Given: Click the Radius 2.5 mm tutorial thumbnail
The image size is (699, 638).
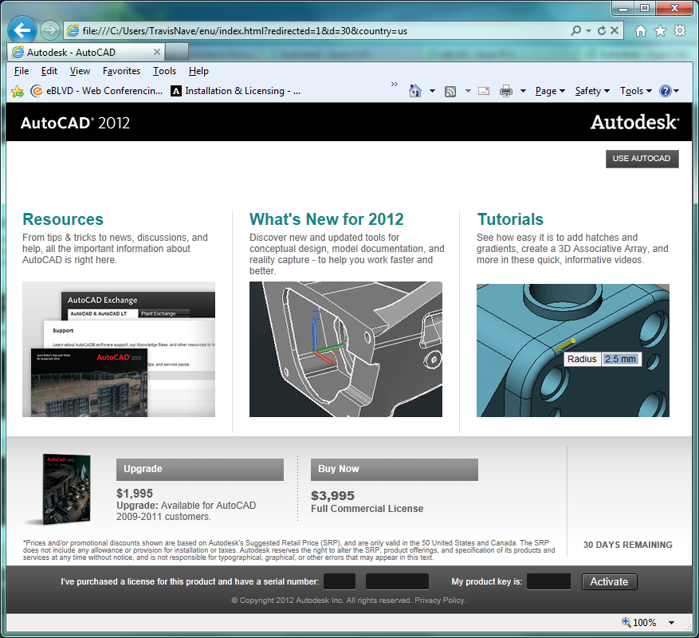Looking at the screenshot, I should [573, 351].
